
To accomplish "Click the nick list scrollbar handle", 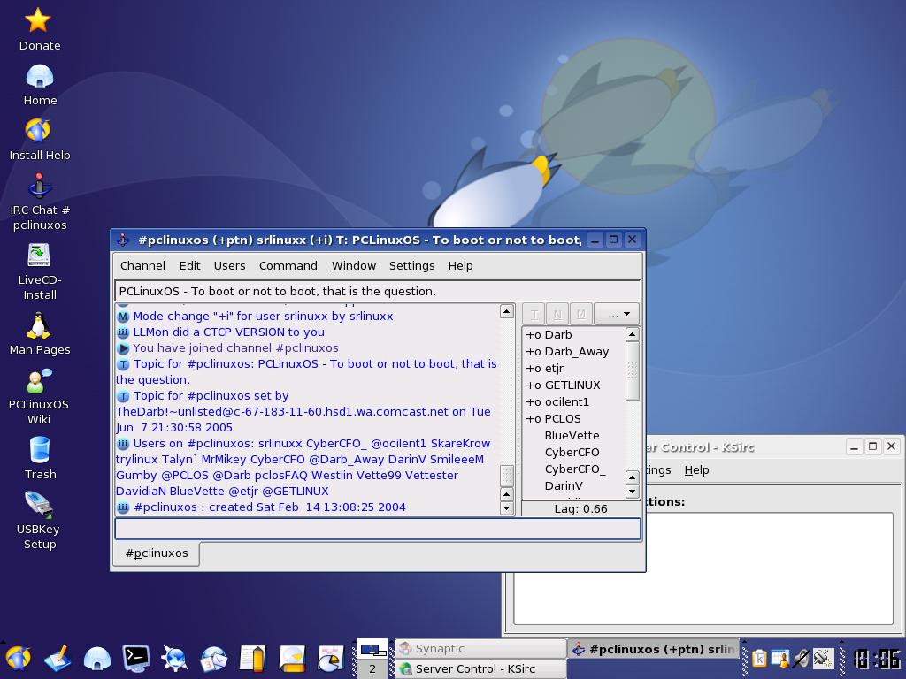I will [x=632, y=370].
